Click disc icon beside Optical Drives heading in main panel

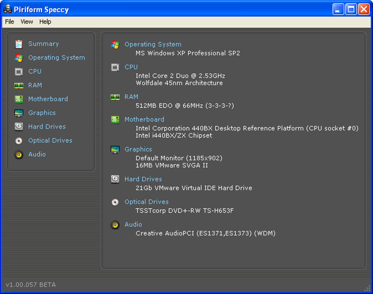coord(115,202)
